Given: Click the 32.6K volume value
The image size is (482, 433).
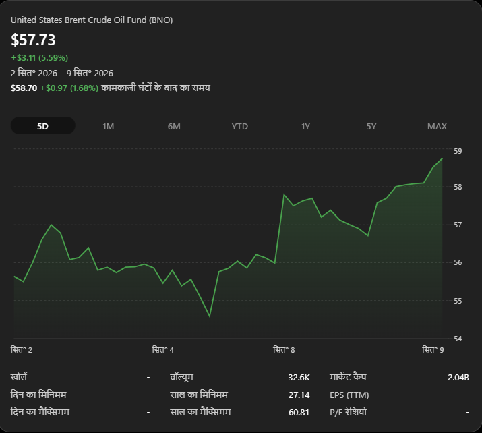Looking at the screenshot, I should [299, 377].
